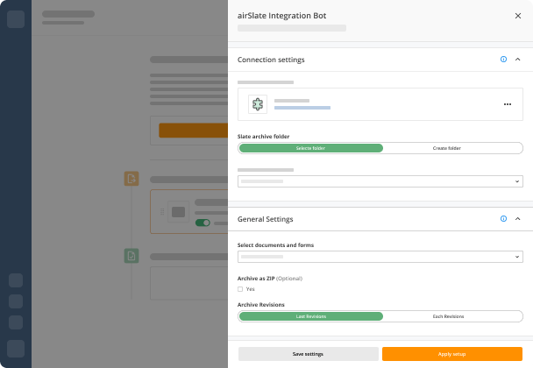Click the drag handle on bot card
This screenshot has height=368, width=533.
click(x=162, y=212)
